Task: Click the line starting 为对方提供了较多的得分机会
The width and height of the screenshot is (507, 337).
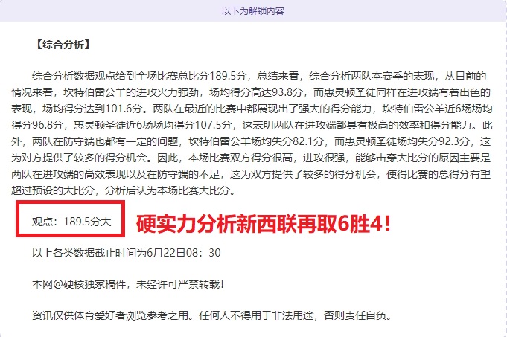Action: 251,158
